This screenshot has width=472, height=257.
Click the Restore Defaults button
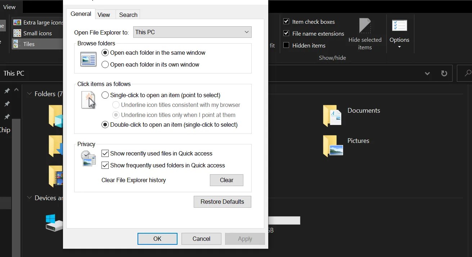click(x=222, y=202)
